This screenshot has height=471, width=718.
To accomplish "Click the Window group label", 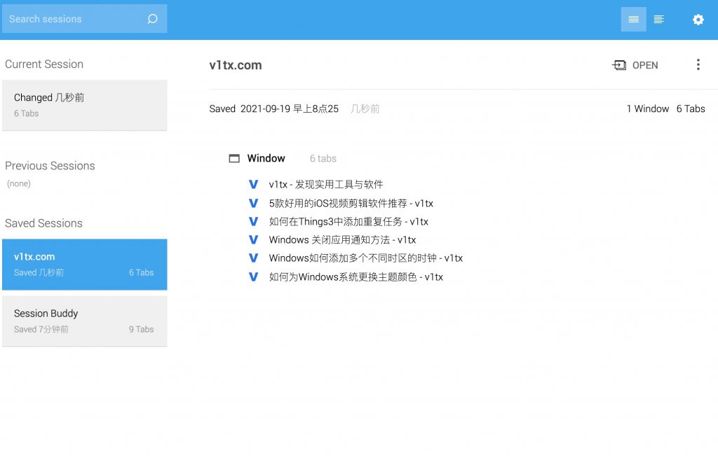I will 266,159.
